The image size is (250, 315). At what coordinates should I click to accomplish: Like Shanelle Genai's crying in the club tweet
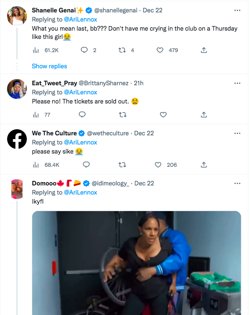pyautogui.click(x=160, y=50)
